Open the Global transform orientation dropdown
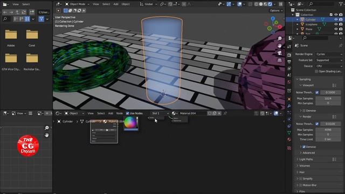The height and width of the screenshot is (194, 345). point(149,4)
